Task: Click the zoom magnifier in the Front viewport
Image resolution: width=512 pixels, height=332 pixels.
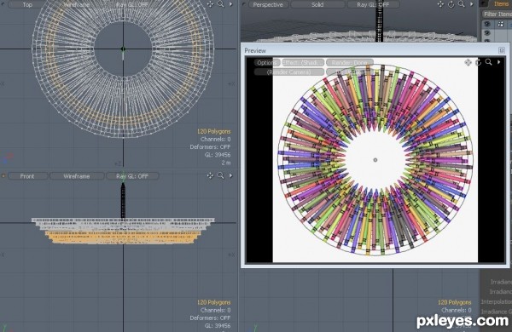Action: tap(221, 175)
